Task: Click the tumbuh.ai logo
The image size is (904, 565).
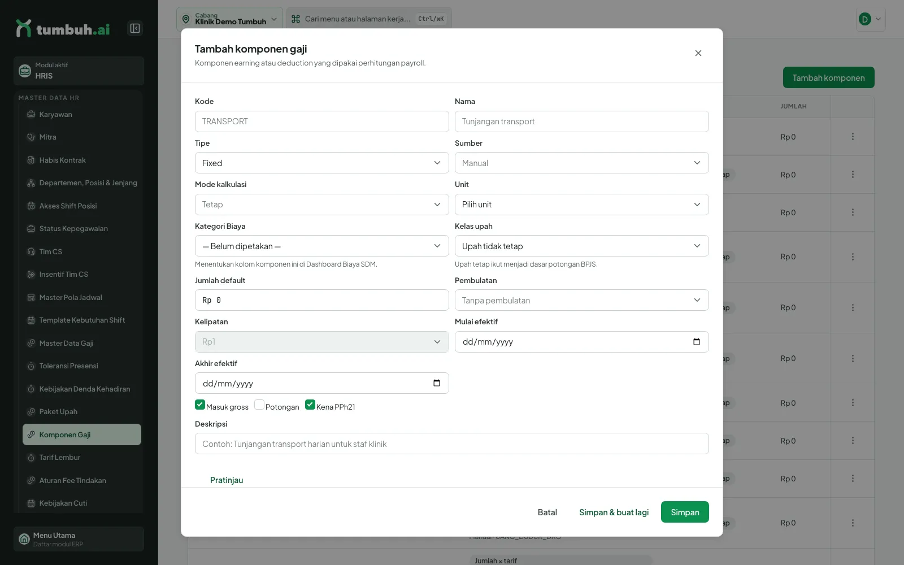Action: (x=63, y=29)
